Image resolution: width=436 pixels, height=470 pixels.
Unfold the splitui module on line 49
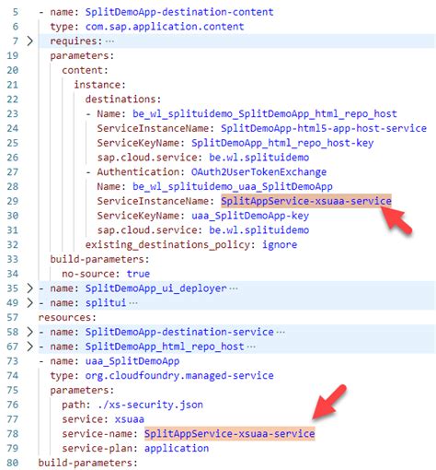click(x=29, y=302)
